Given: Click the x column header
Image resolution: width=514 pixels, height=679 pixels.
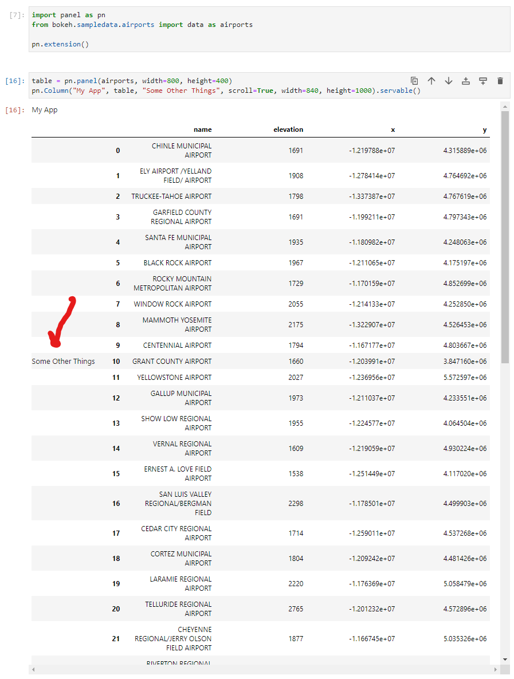Looking at the screenshot, I should (x=393, y=129).
